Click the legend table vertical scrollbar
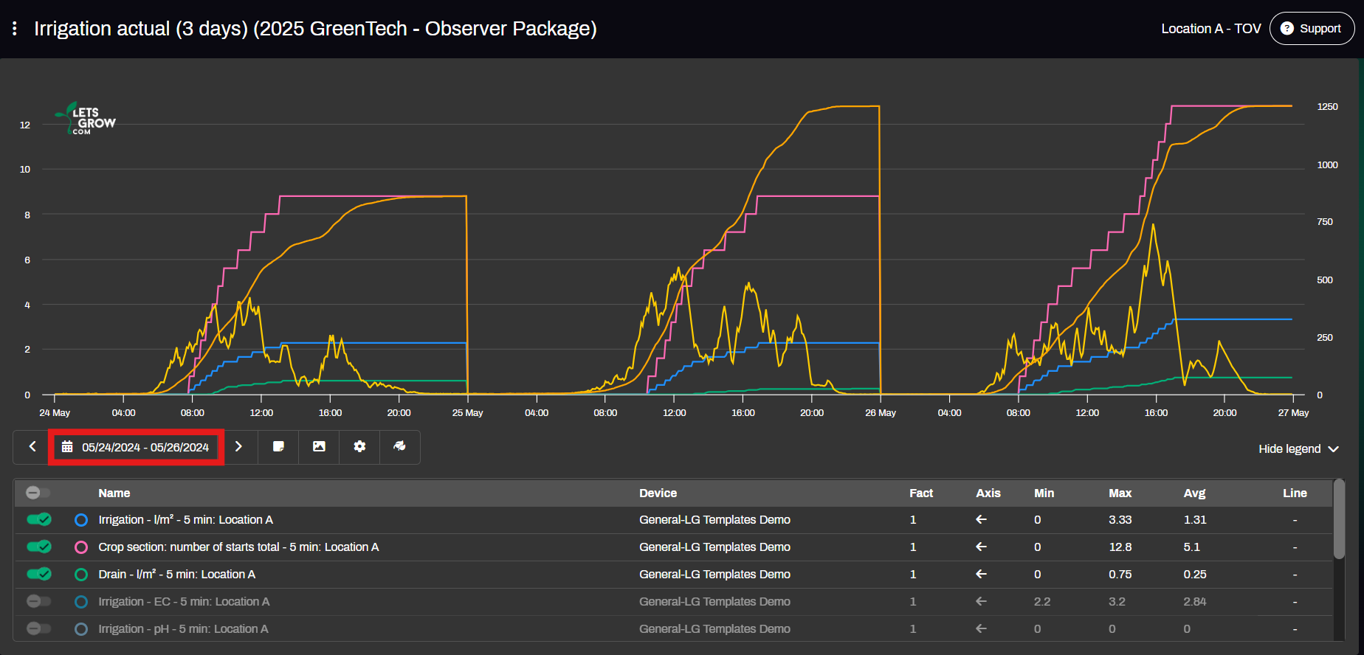 tap(1339, 520)
